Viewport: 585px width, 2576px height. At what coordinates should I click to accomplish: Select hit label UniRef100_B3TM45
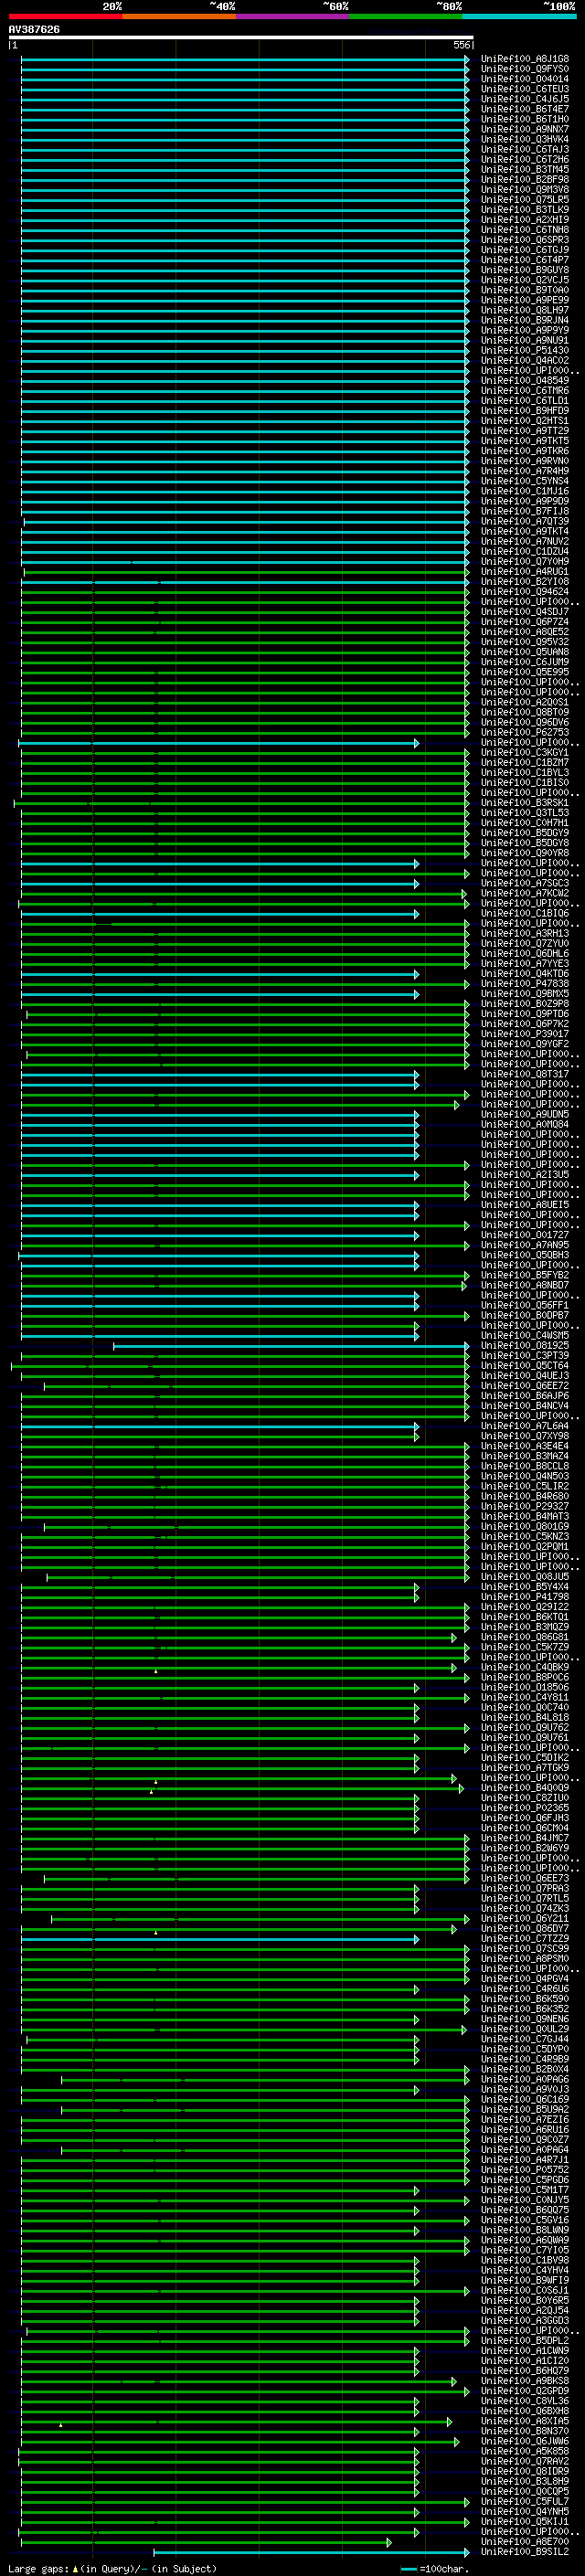tap(525, 169)
